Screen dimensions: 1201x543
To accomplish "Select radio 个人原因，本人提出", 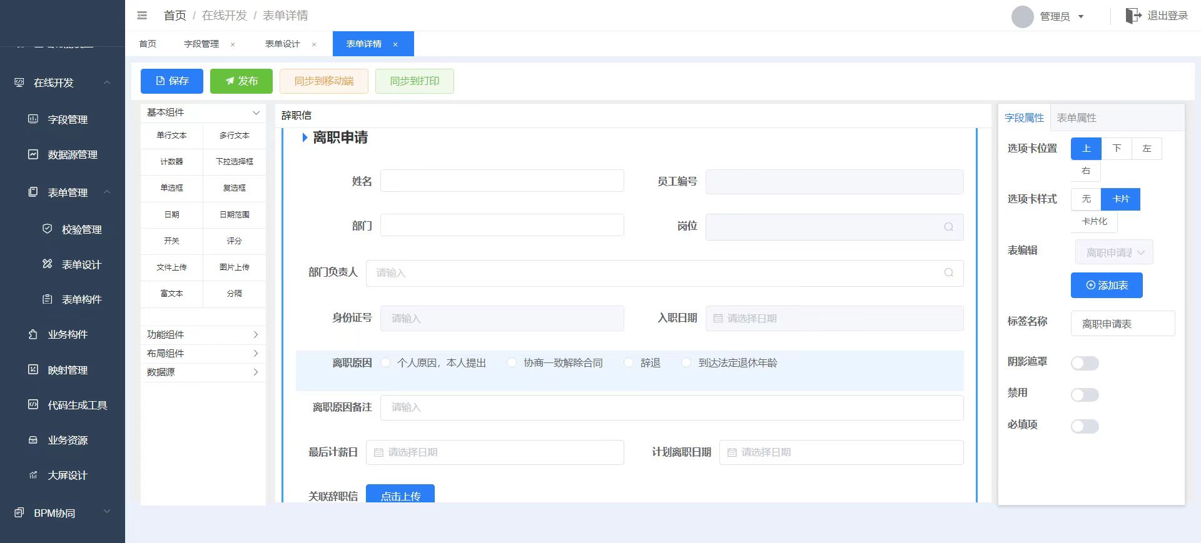I will [x=385, y=362].
